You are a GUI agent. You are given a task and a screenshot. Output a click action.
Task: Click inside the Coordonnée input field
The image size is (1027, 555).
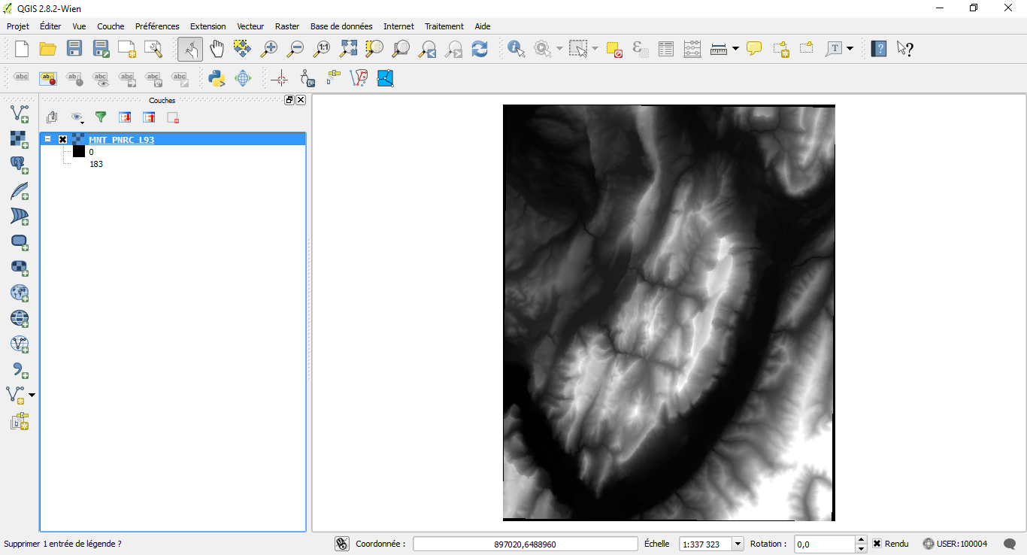(525, 543)
